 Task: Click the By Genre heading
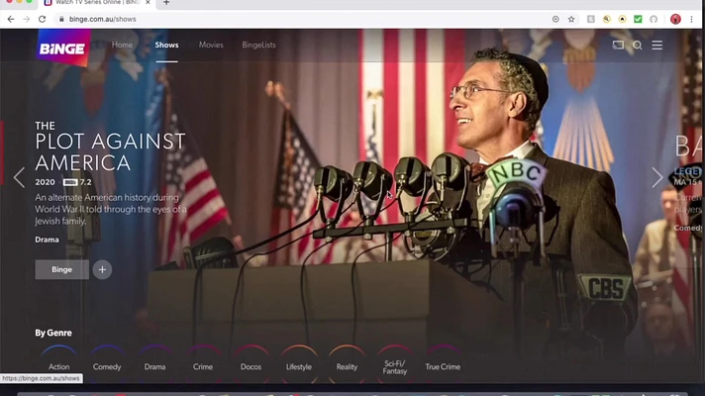53,333
